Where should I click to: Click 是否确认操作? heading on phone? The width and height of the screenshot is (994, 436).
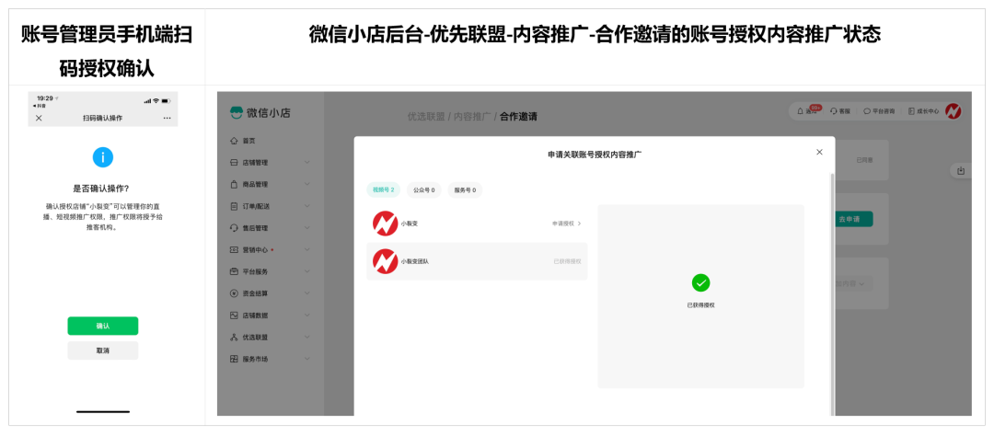(103, 189)
